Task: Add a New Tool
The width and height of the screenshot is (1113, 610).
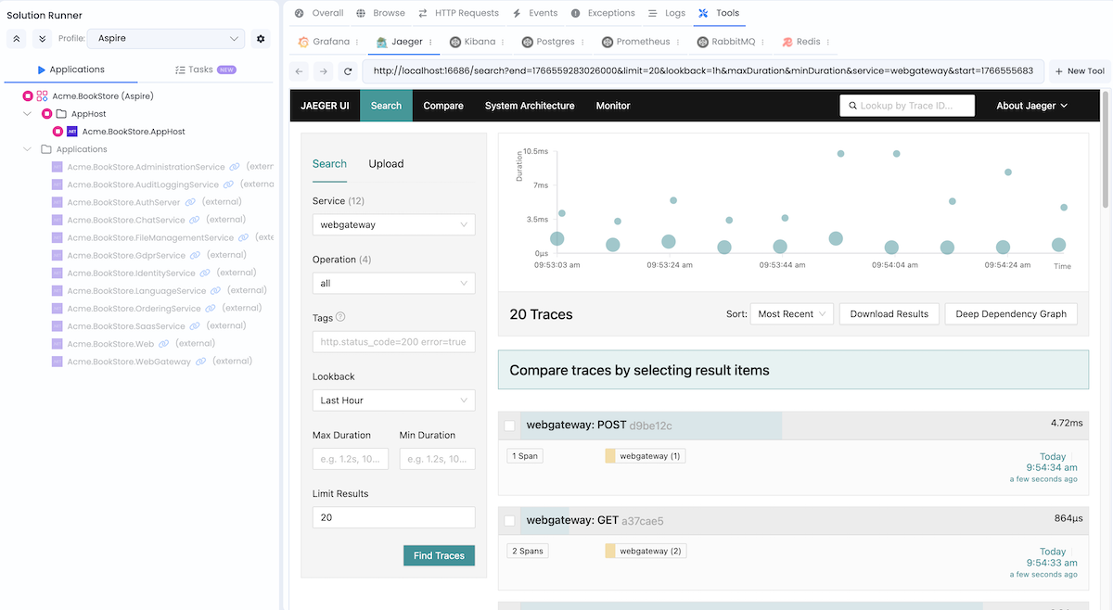Action: pyautogui.click(x=1081, y=70)
